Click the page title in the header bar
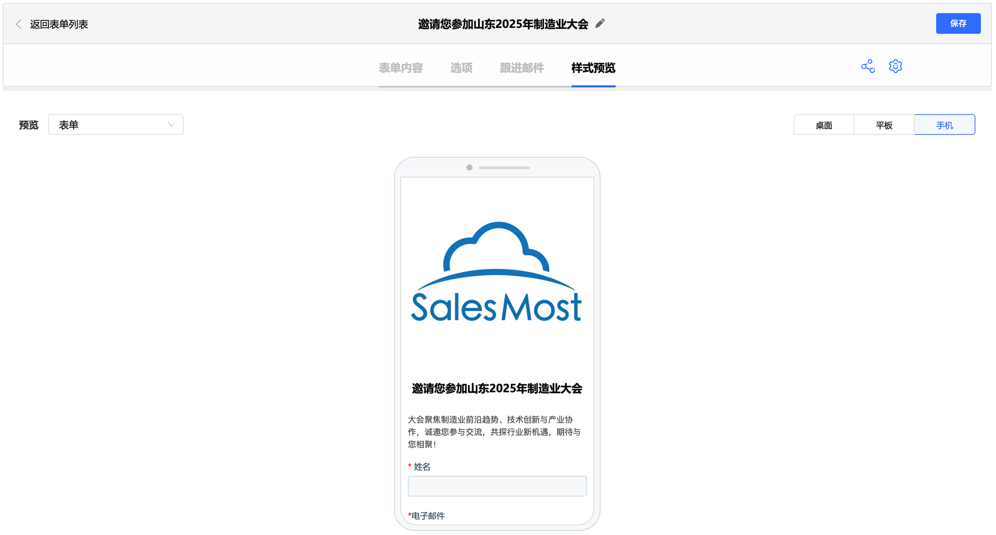996x535 pixels. click(503, 24)
